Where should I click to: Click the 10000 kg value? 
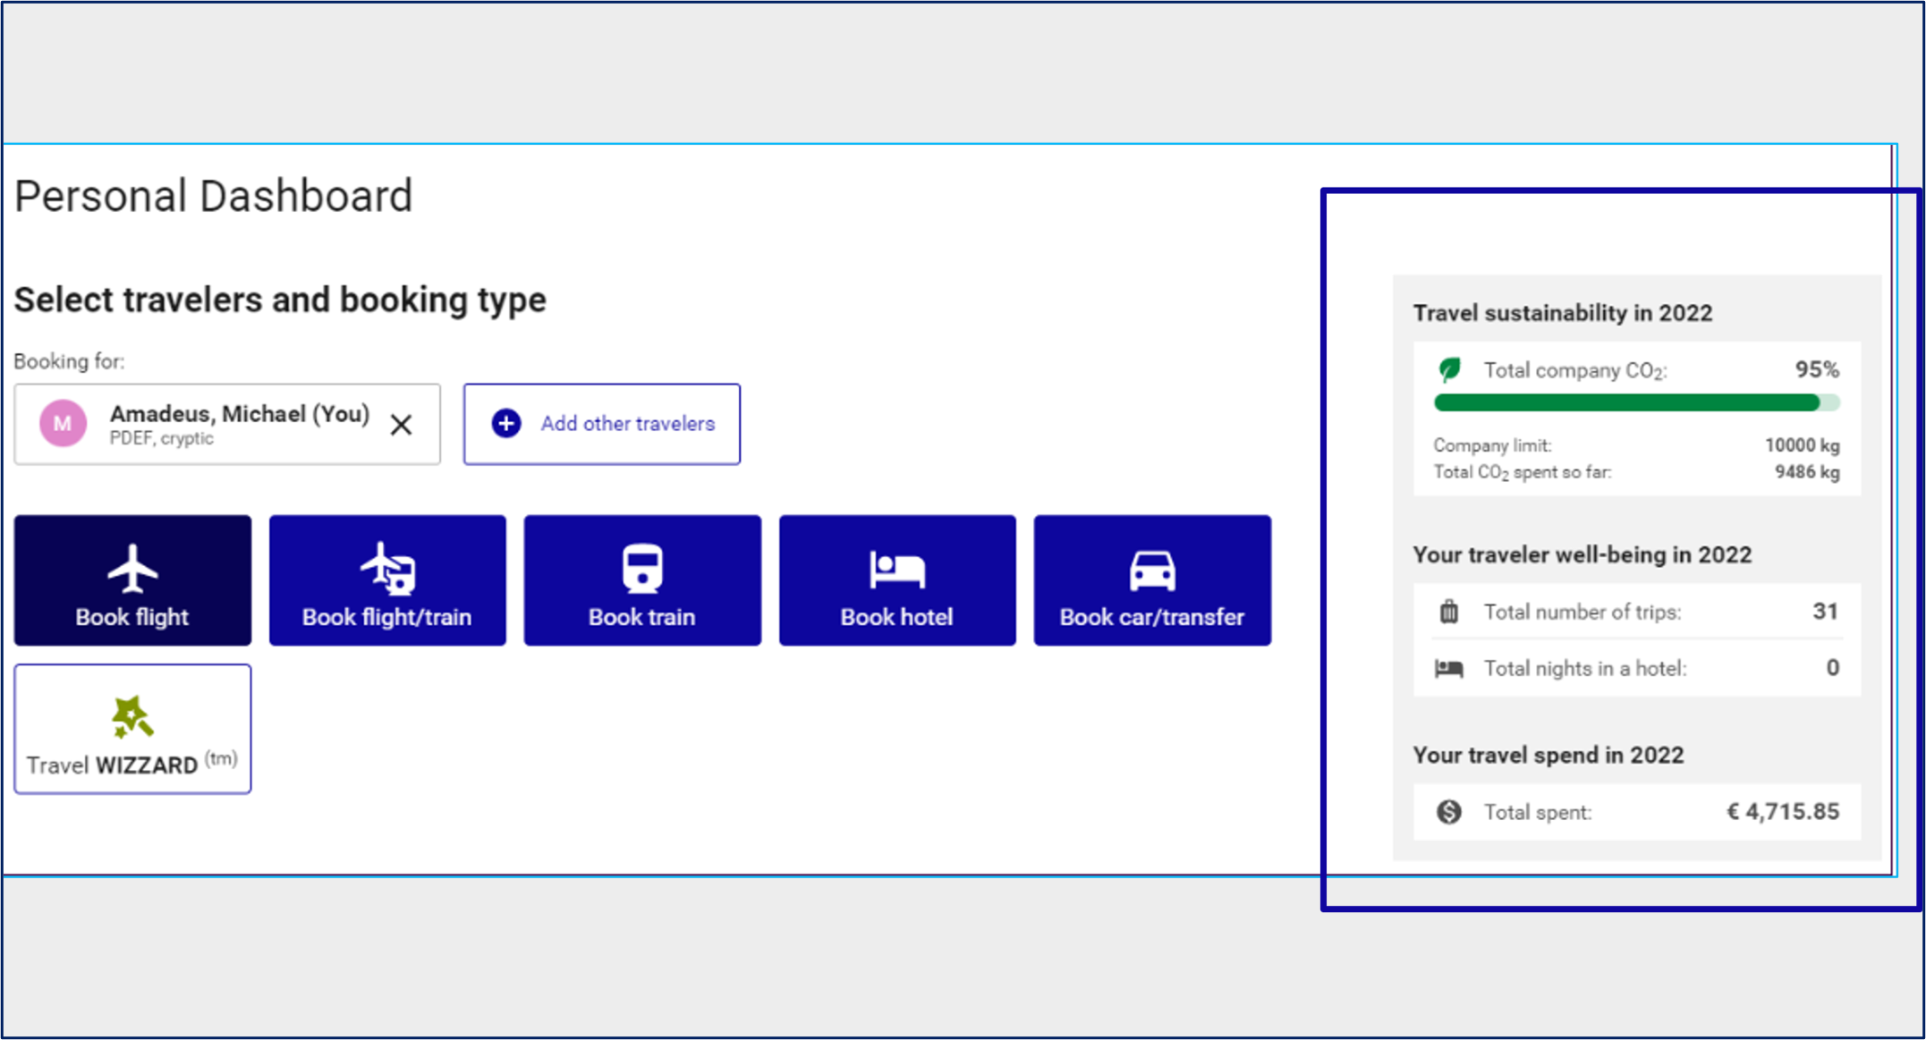point(1803,445)
